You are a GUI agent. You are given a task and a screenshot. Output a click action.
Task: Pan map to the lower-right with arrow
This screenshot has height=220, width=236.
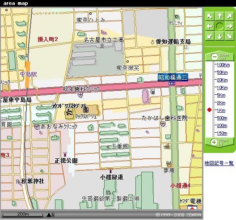pos(229,36)
